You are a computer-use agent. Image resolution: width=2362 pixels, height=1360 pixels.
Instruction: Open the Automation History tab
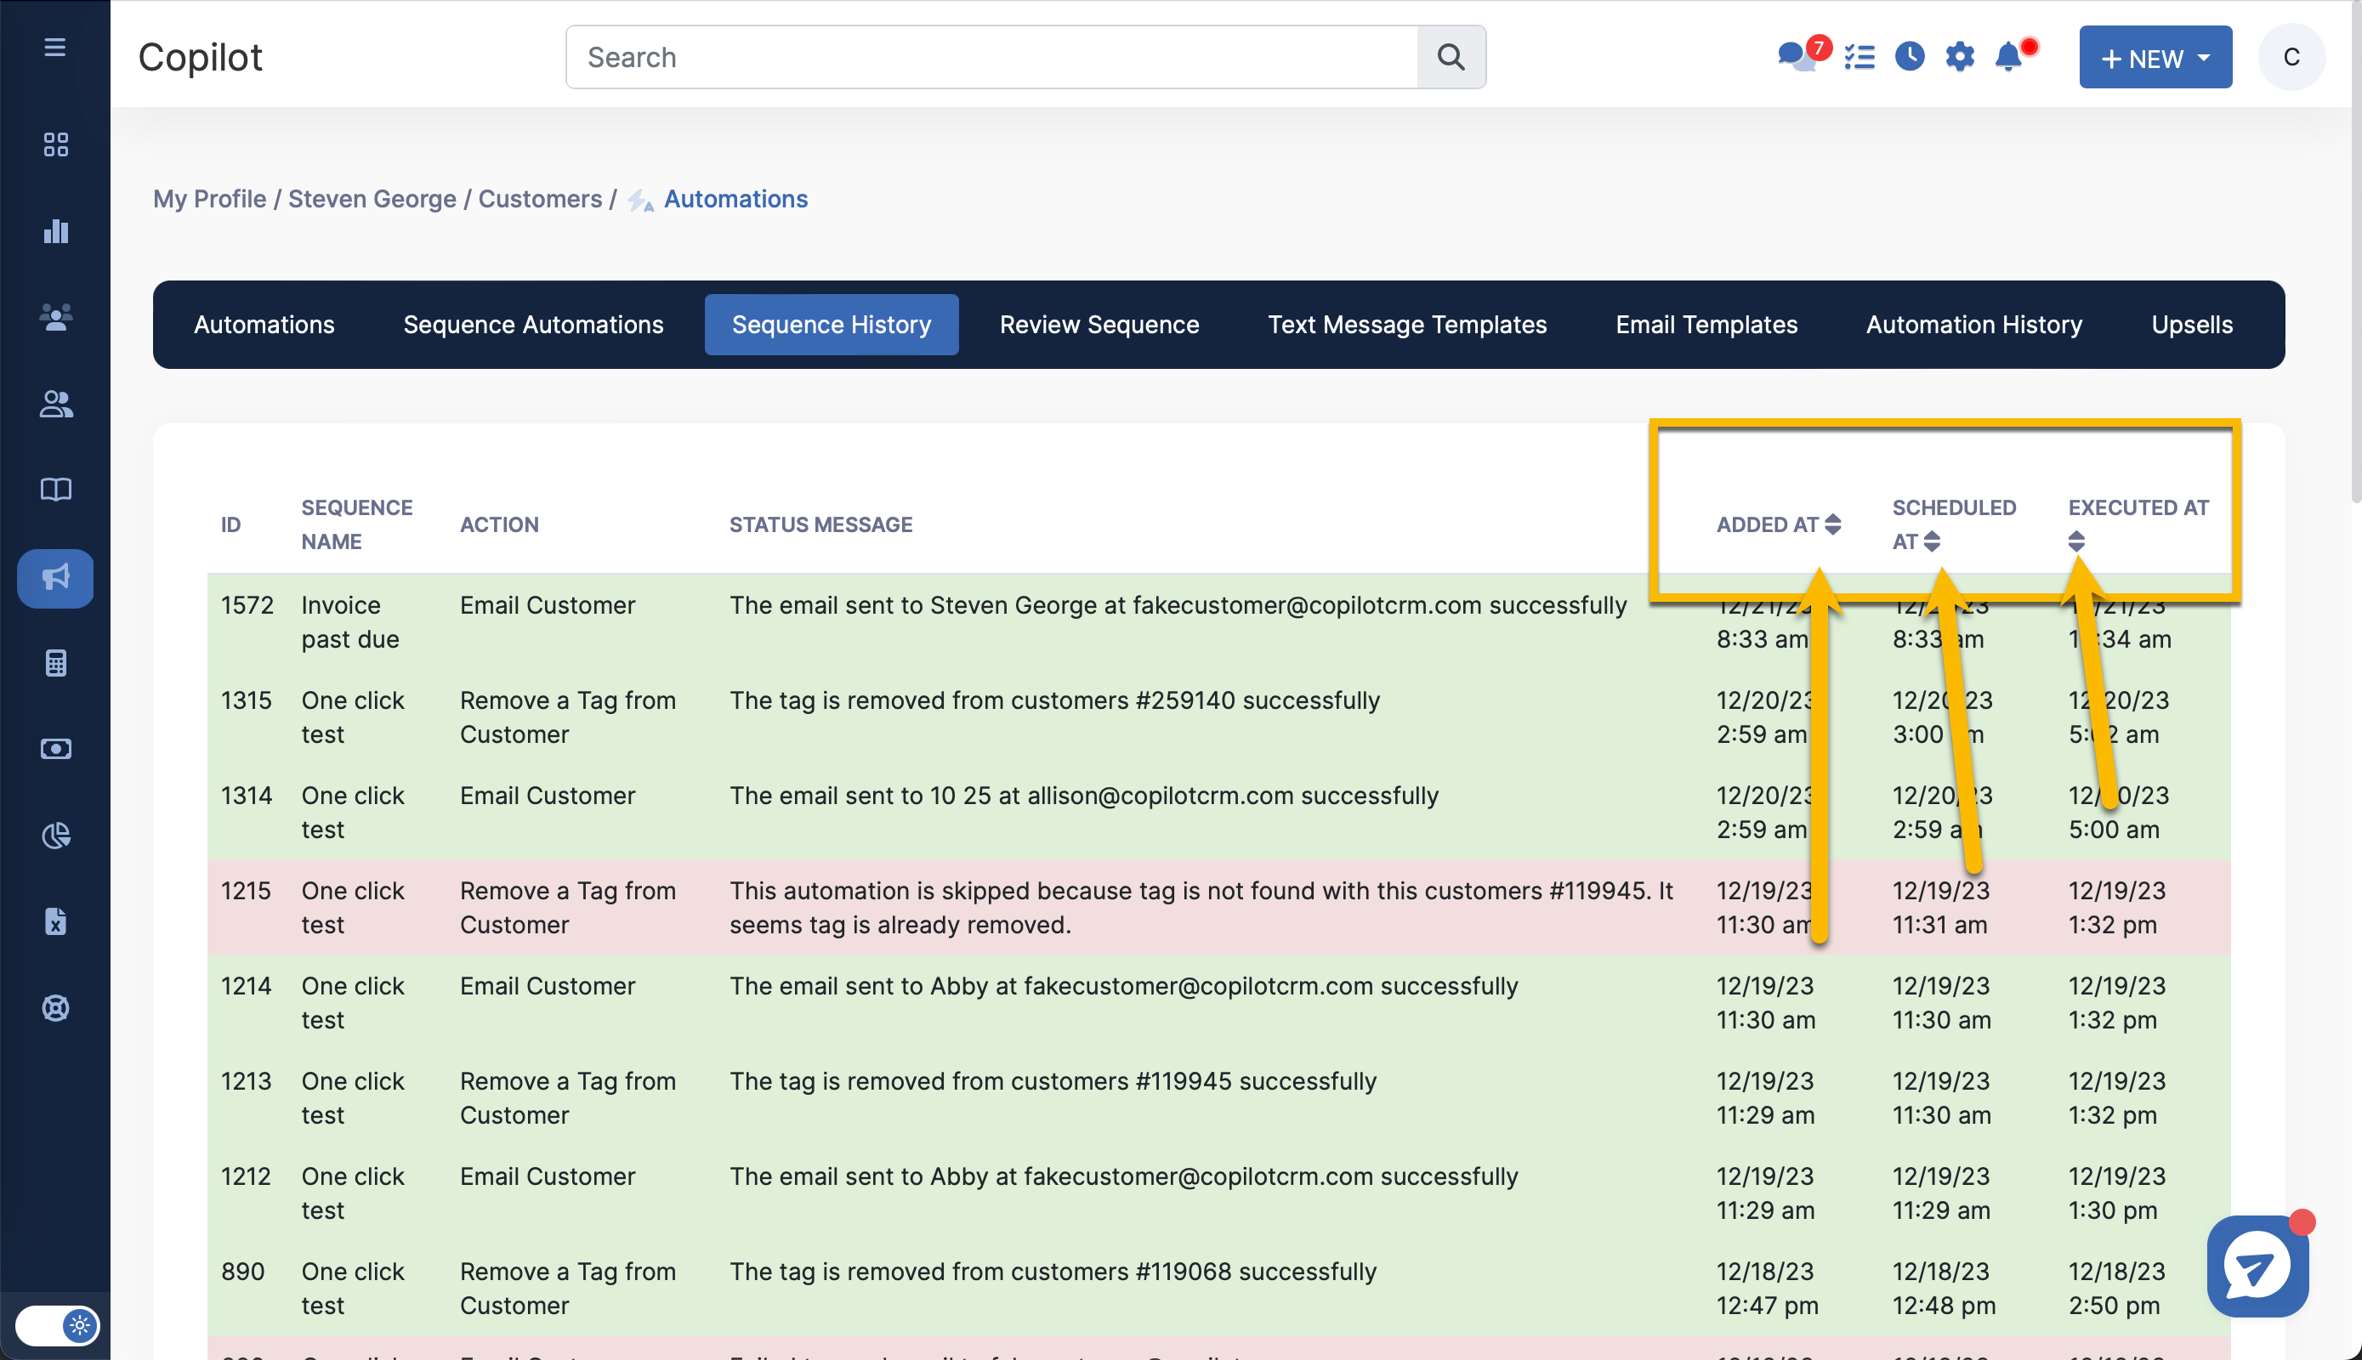tap(1973, 324)
